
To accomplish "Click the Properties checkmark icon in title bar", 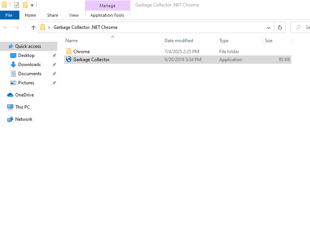I will [x=17, y=5].
